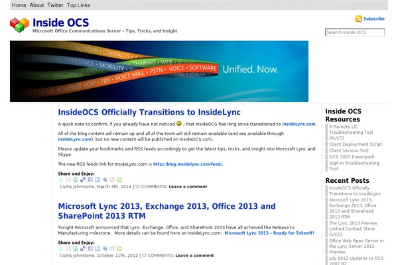Share the InsideLync transition post on Facebook
398x265 pixels.
(x=90, y=180)
